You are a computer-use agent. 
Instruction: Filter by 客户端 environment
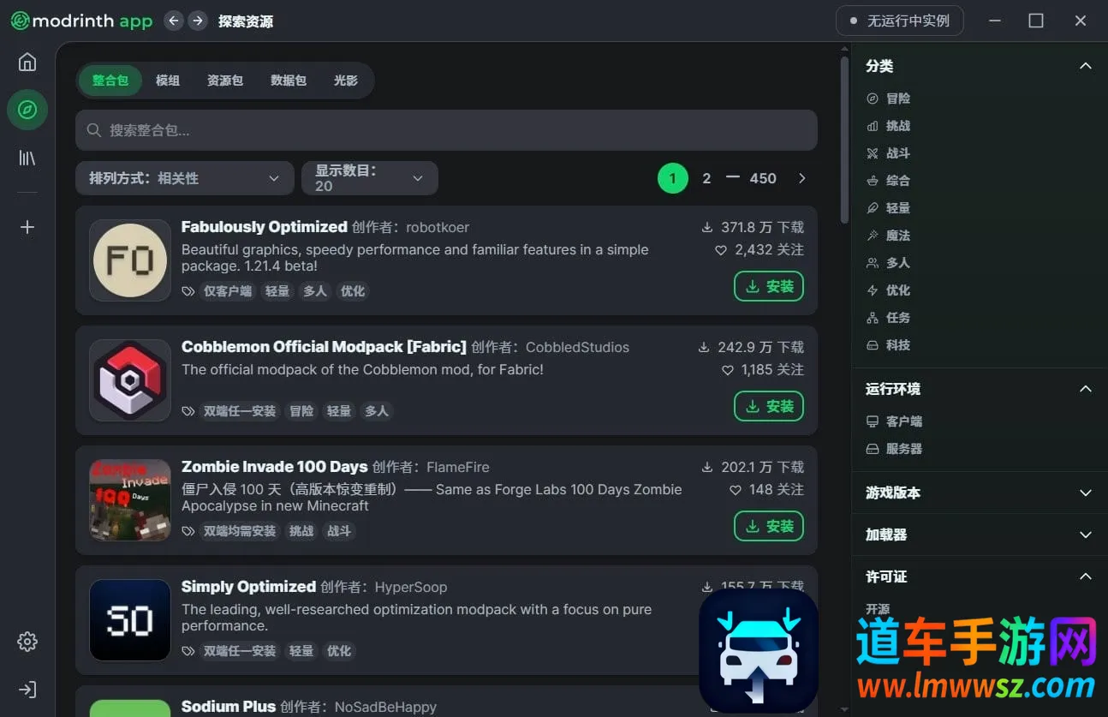point(895,421)
